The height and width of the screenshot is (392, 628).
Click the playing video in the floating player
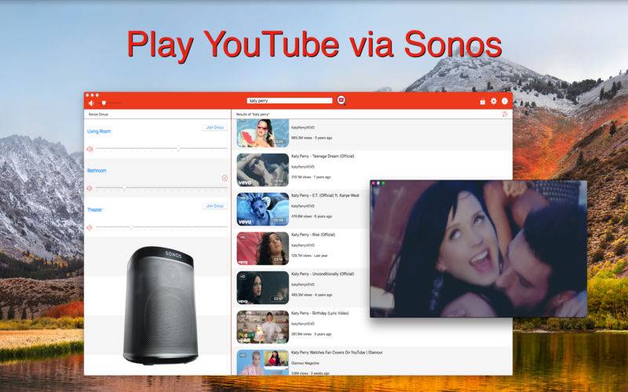point(478,249)
